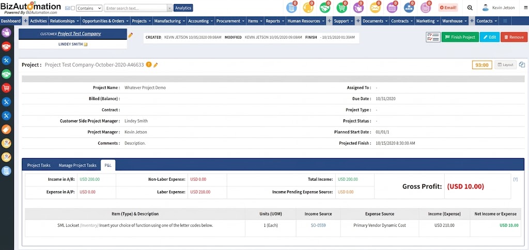The height and width of the screenshot is (250, 529).
Task: Click the Analytics button
Action: pos(183,8)
